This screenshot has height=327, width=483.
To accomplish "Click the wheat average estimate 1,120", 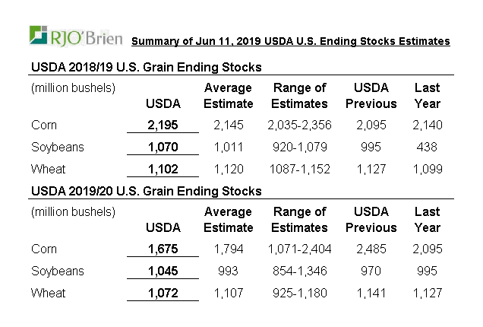I will tap(228, 170).
